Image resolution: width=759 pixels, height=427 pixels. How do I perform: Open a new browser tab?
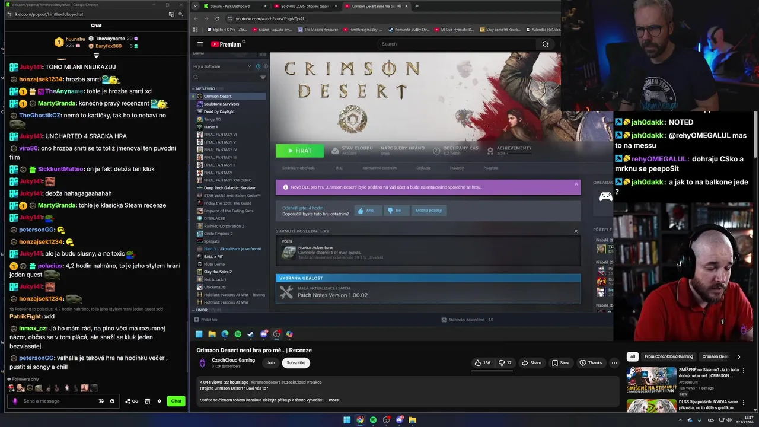(417, 6)
